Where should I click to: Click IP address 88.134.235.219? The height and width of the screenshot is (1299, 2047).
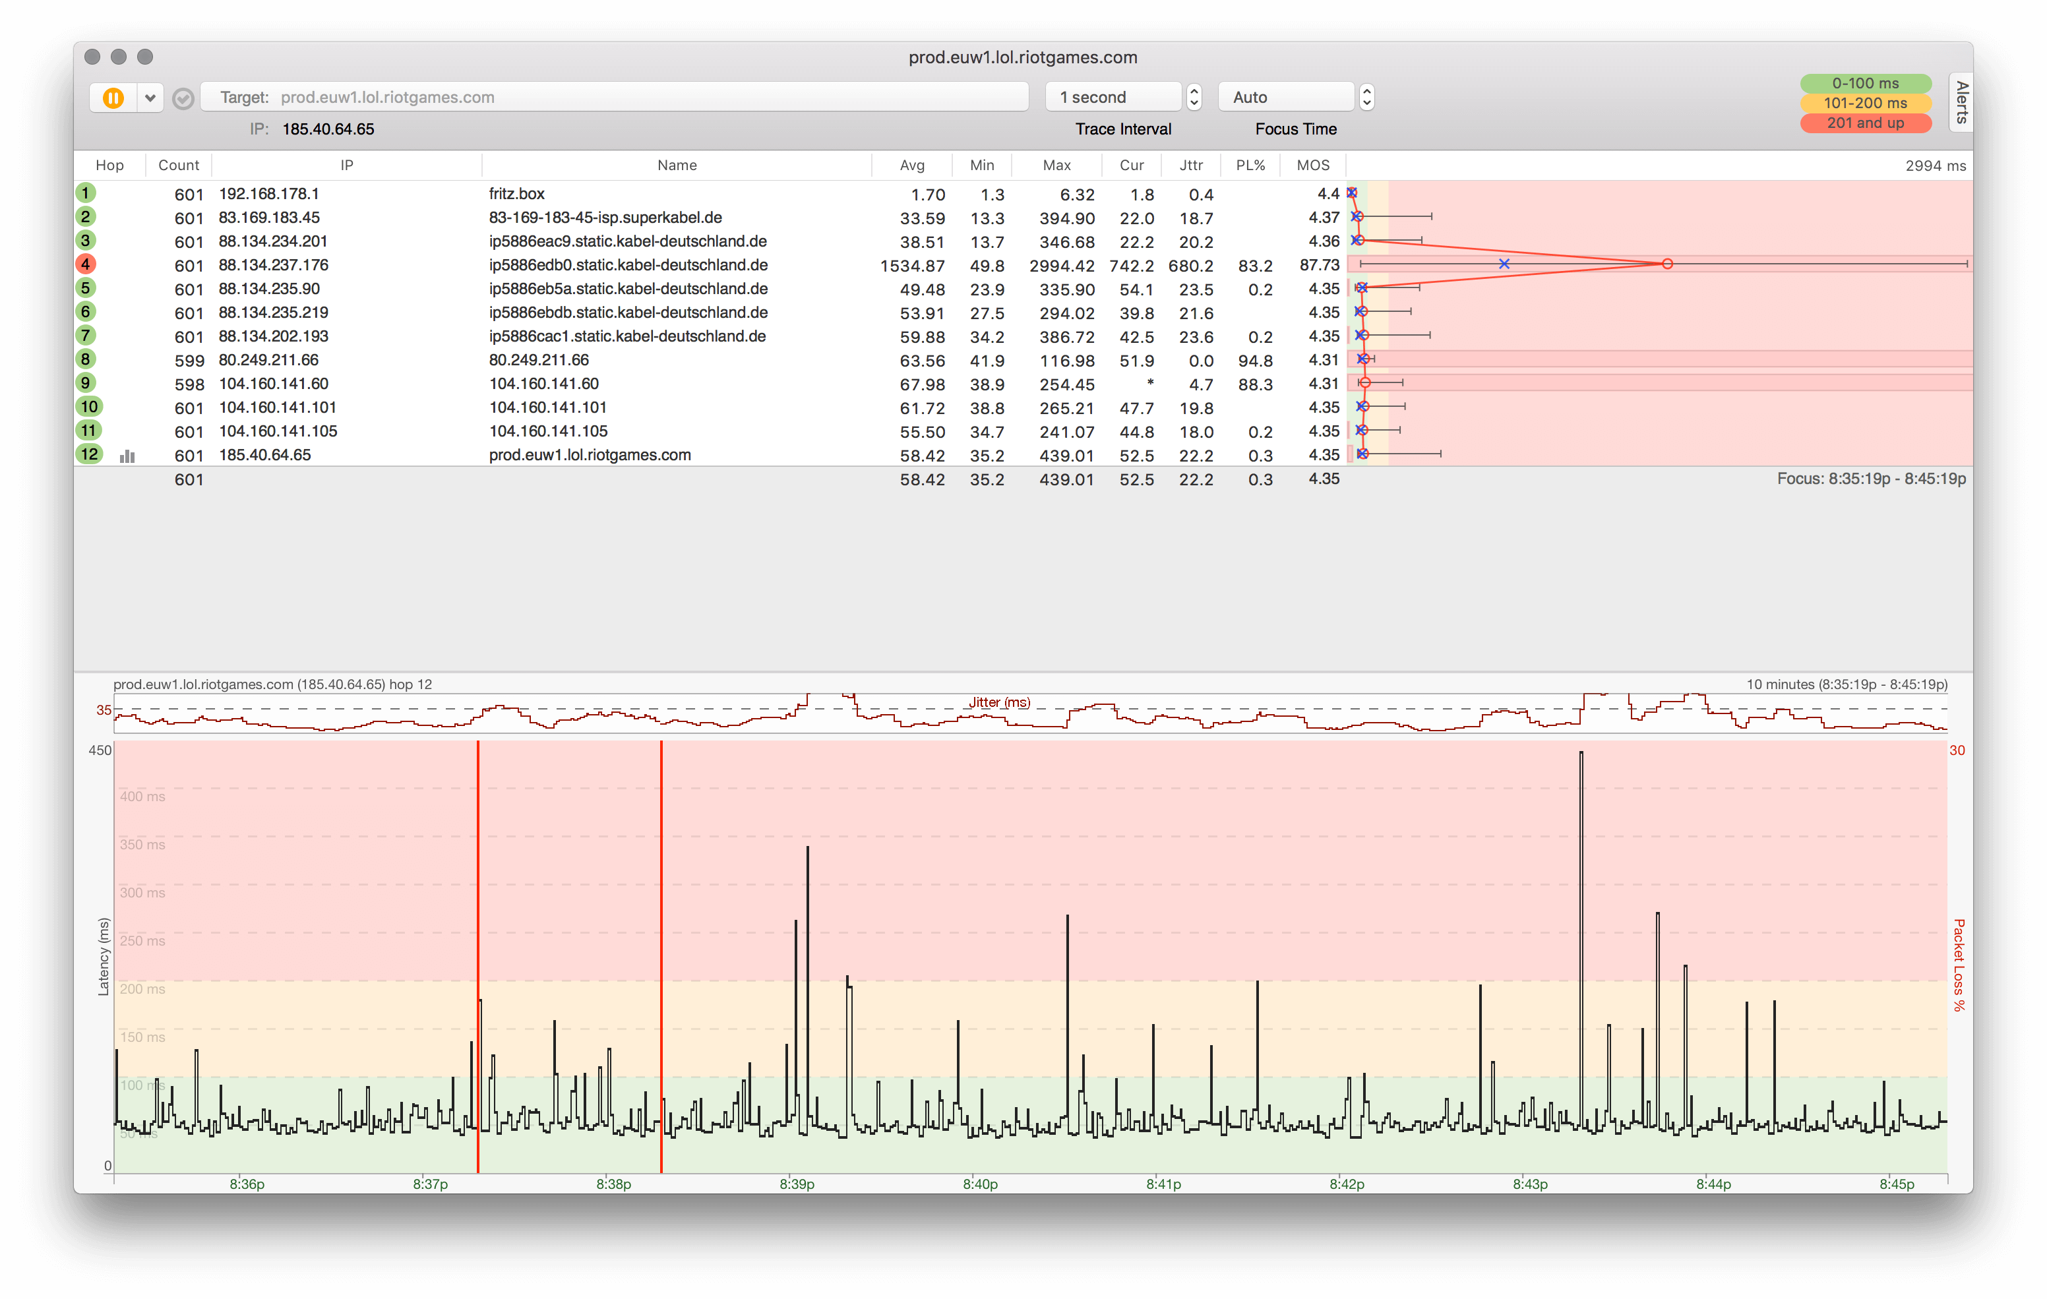click(x=274, y=313)
